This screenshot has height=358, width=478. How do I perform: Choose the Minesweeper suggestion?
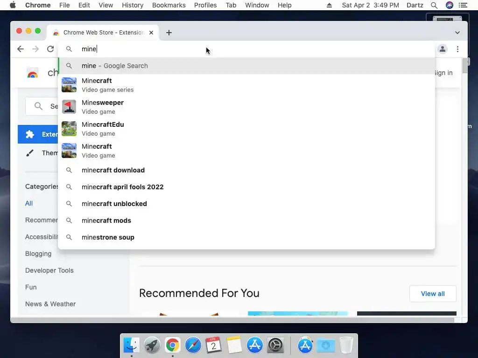tap(246, 107)
